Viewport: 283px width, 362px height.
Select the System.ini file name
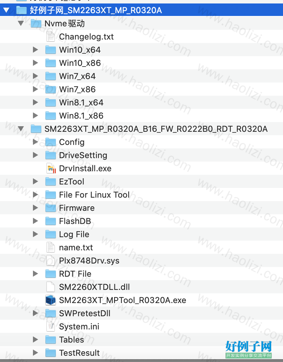(x=79, y=326)
